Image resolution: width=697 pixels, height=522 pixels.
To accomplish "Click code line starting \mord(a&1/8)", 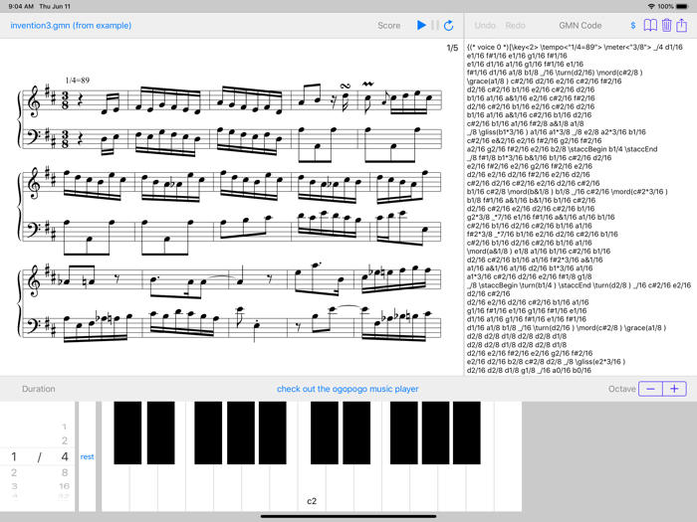I will pyautogui.click(x=538, y=252).
